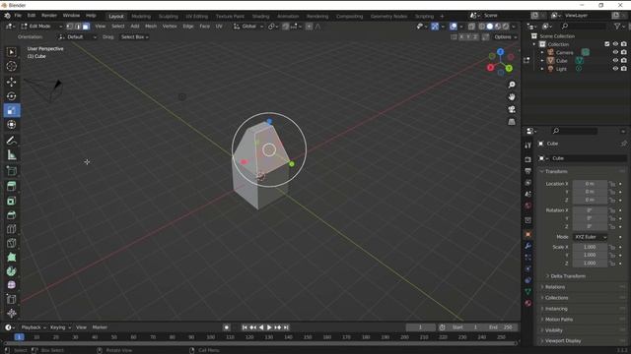631x354 pixels.
Task: Open the Orientation Default dropdown
Action: coord(77,37)
